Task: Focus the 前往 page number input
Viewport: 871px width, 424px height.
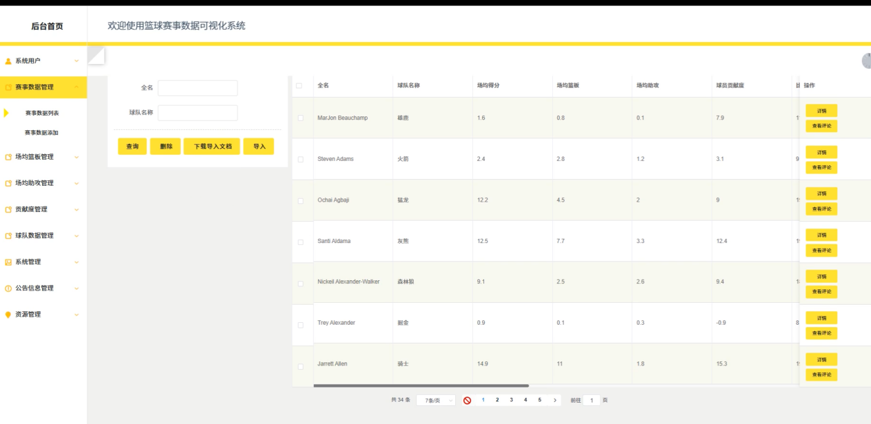Action: tap(591, 400)
